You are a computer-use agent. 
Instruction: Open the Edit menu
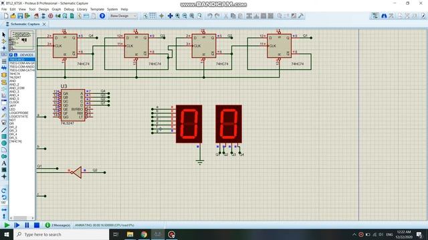pyautogui.click(x=13, y=9)
